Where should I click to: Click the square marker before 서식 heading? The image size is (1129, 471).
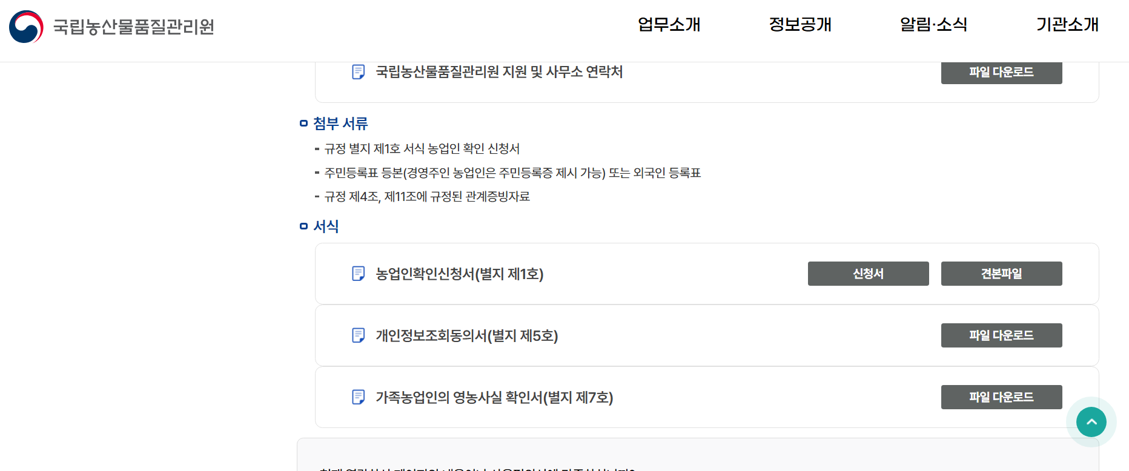(x=303, y=226)
